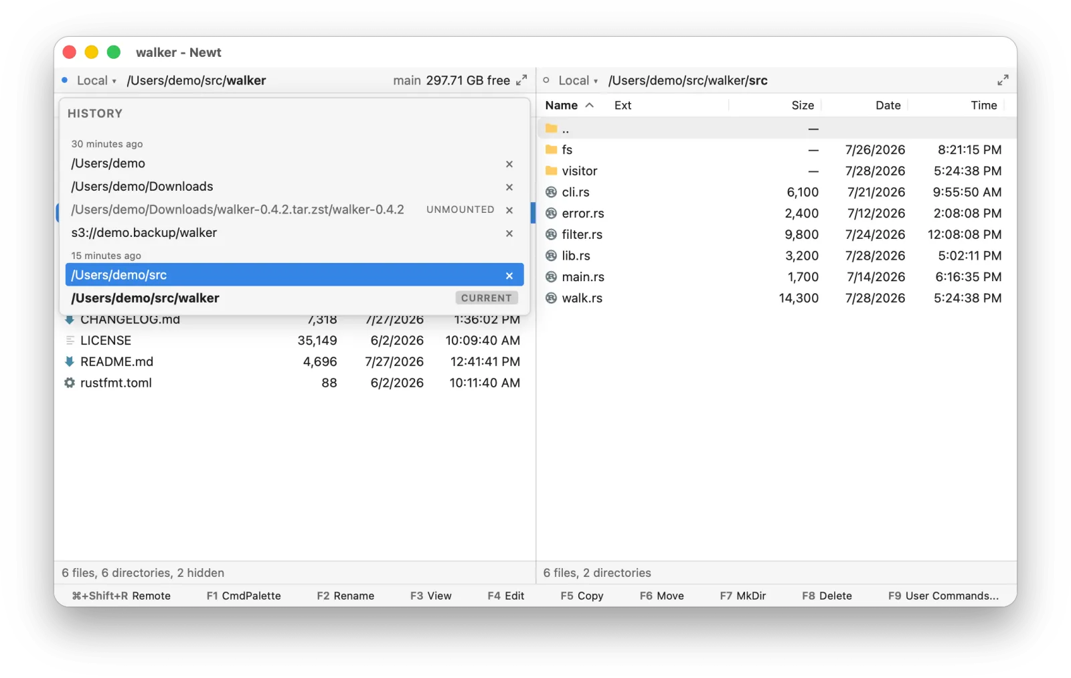Click the main.rs Rust file icon
The image size is (1071, 678).
(x=551, y=276)
